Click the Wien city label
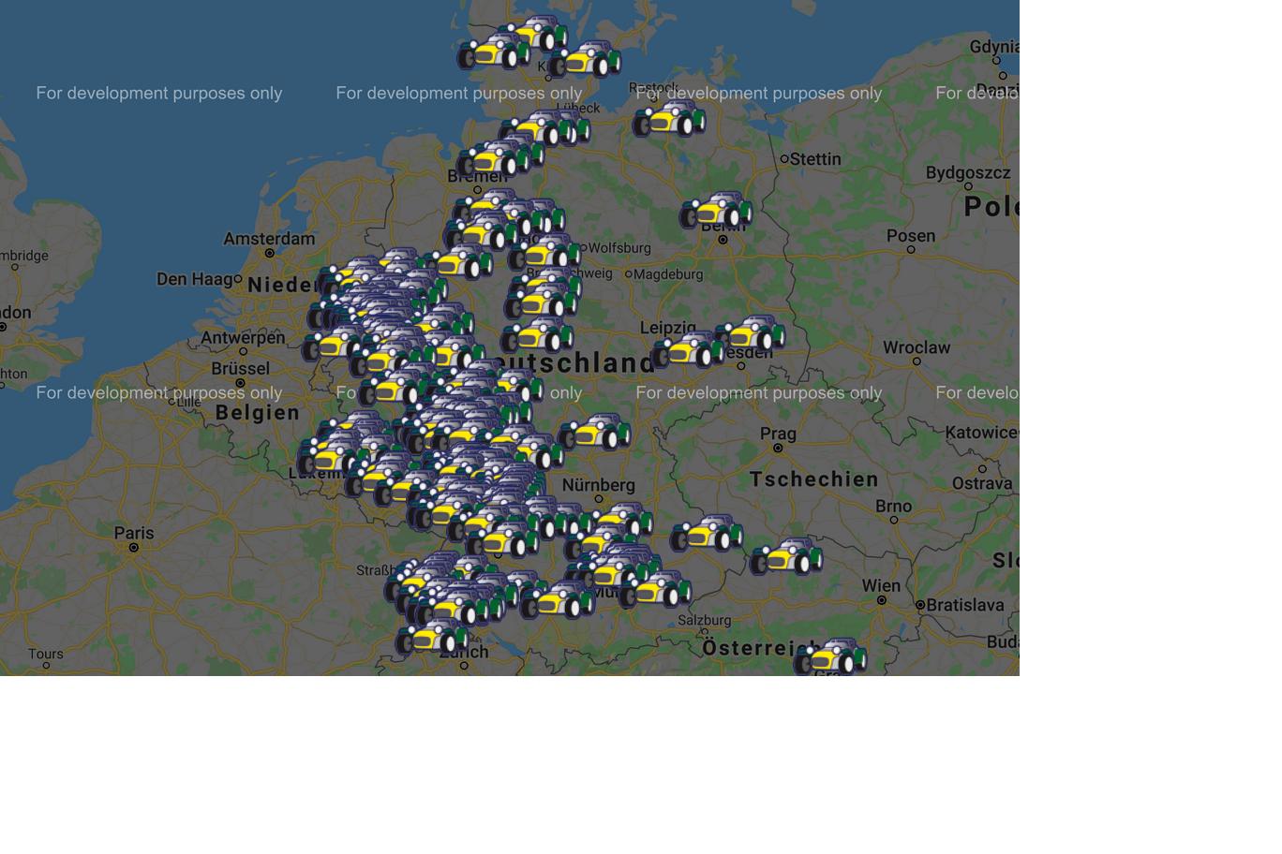 881,585
